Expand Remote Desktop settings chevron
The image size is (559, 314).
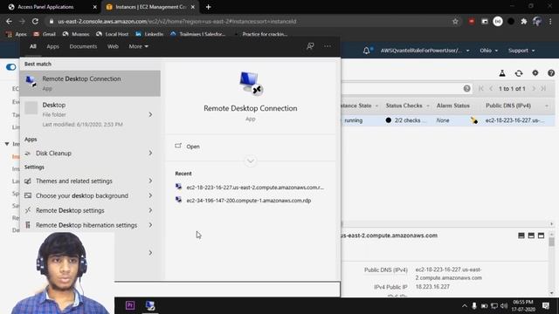150,210
